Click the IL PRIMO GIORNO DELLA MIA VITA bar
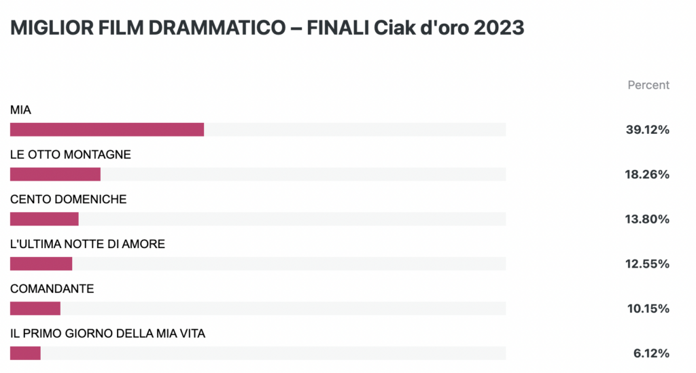The image size is (696, 373). click(x=258, y=353)
